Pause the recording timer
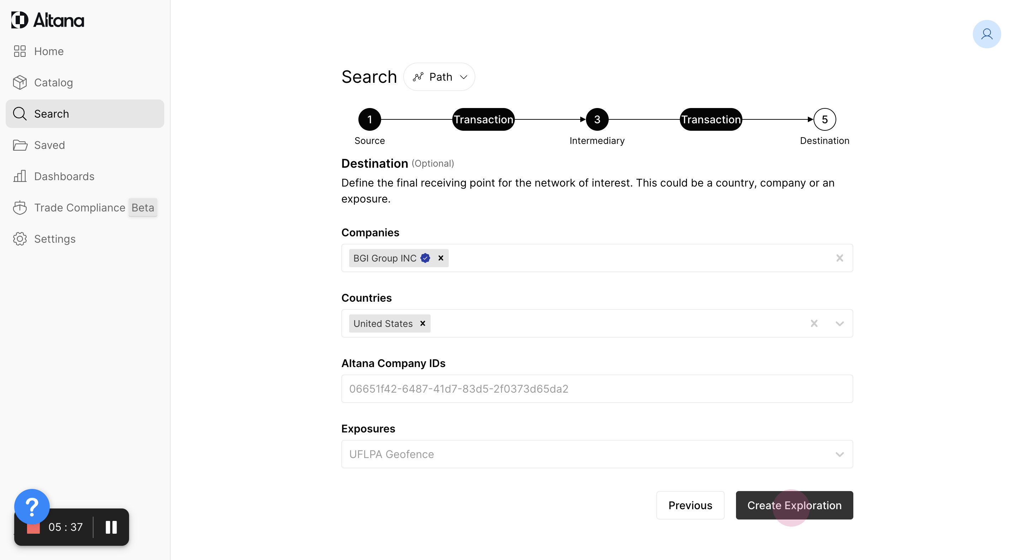 coord(111,527)
